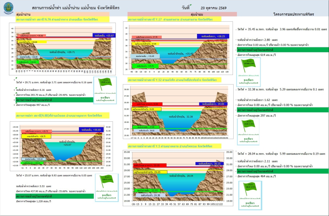Select the yellow station N.7A title
Viewport: 329px width, 216px height.
tap(63, 19)
